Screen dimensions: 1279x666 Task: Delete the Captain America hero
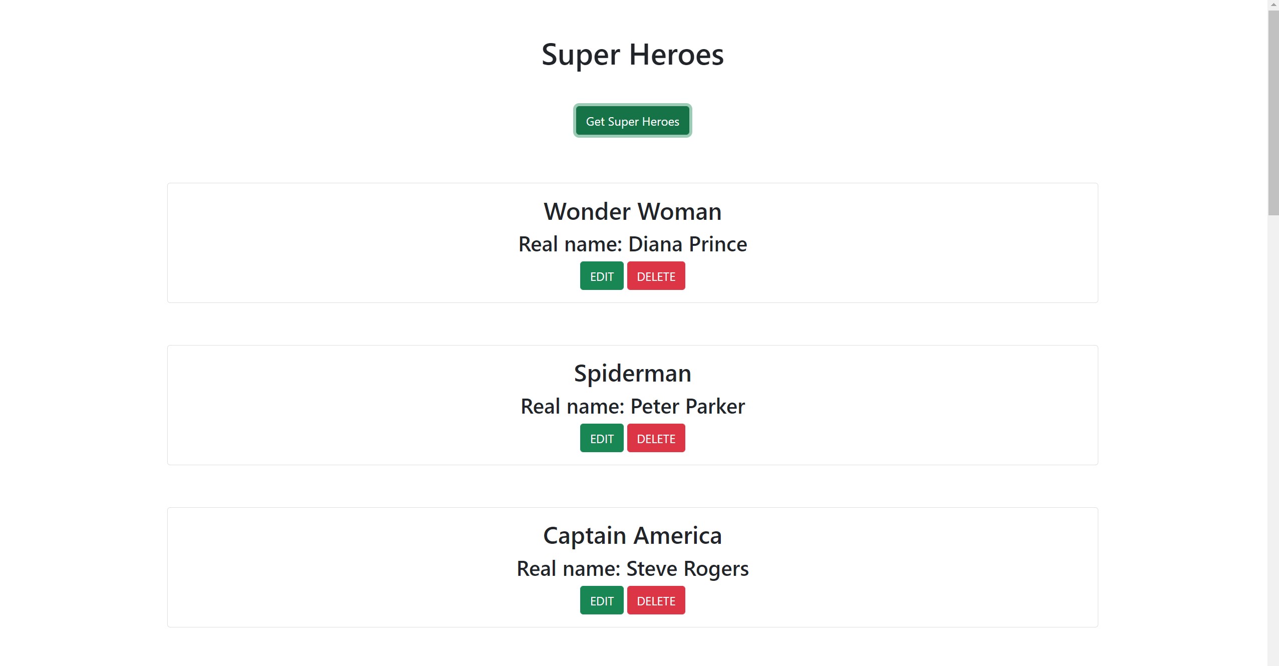656,600
